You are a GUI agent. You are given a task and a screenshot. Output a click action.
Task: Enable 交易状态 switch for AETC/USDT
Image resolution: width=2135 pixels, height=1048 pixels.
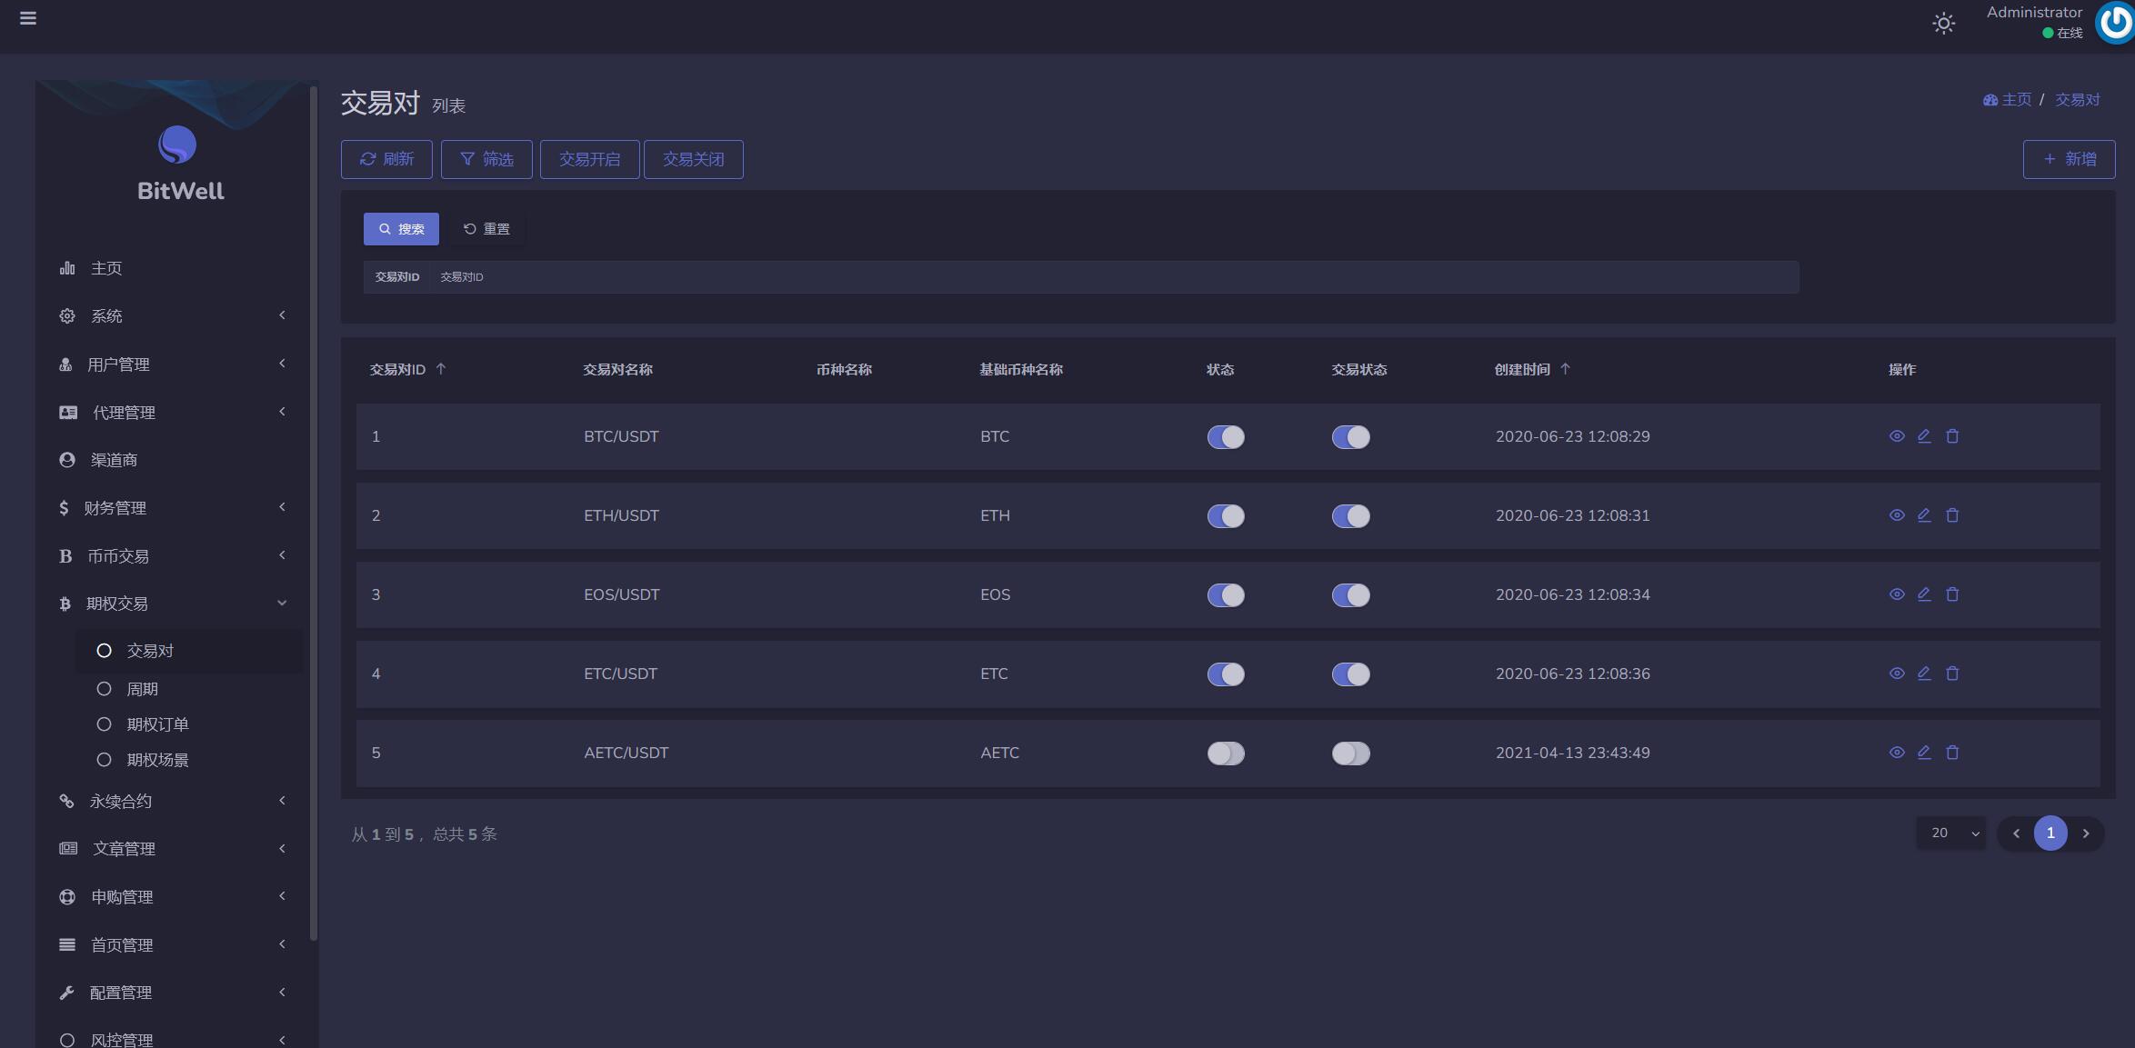tap(1351, 754)
